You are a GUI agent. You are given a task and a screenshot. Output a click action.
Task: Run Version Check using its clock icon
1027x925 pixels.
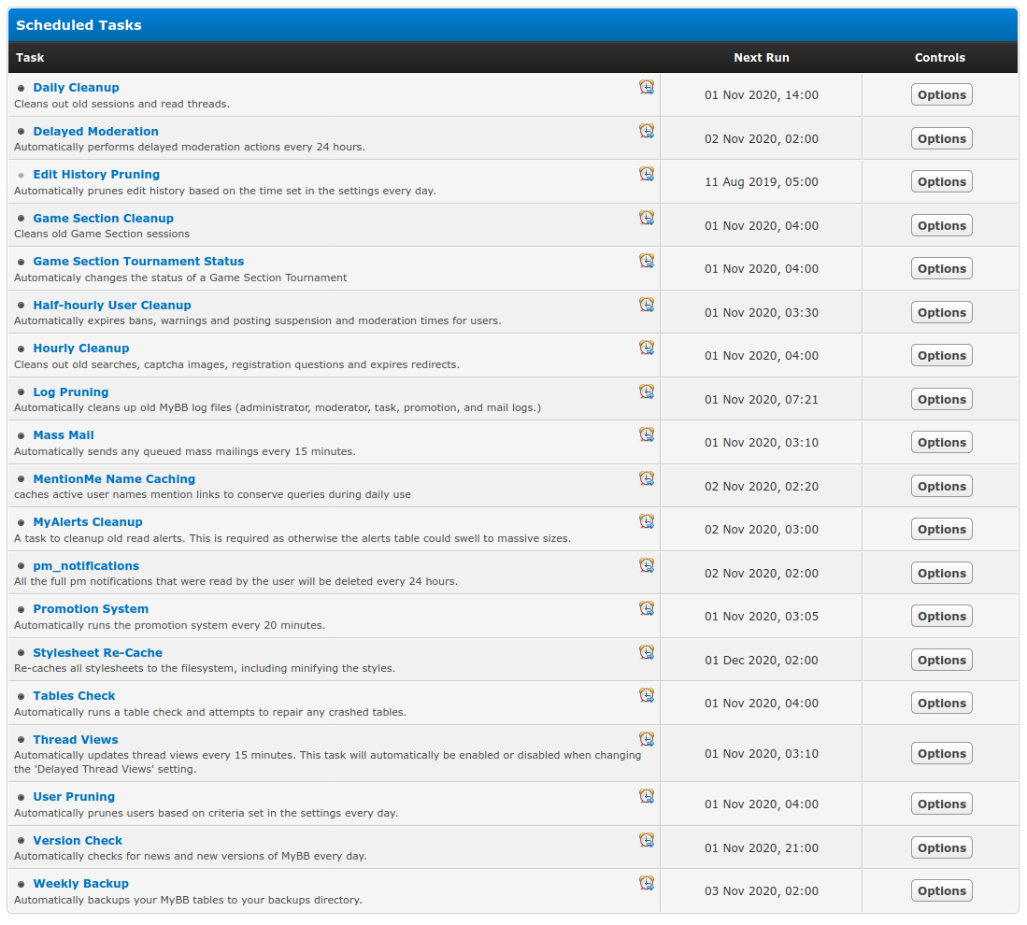[647, 840]
